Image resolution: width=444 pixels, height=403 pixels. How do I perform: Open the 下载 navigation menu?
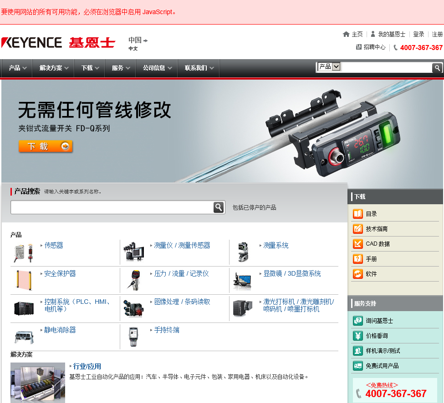pos(90,68)
